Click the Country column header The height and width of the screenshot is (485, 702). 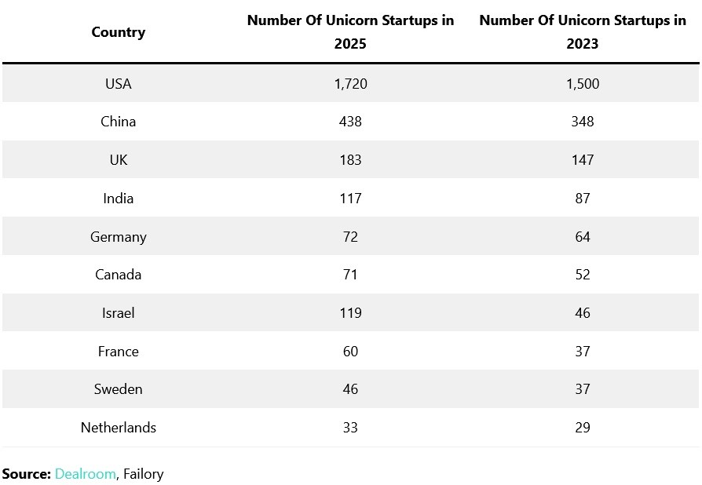pyautogui.click(x=119, y=32)
